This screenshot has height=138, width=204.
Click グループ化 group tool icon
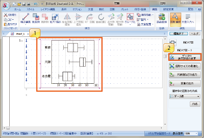click(130, 17)
